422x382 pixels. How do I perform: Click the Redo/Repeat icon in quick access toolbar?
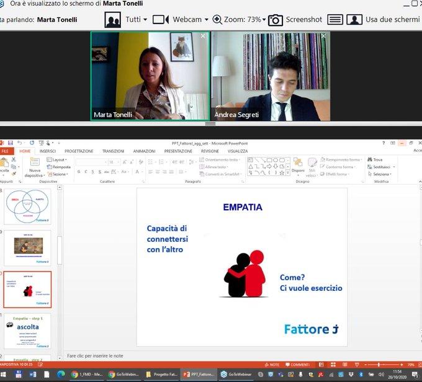[x=32, y=143]
